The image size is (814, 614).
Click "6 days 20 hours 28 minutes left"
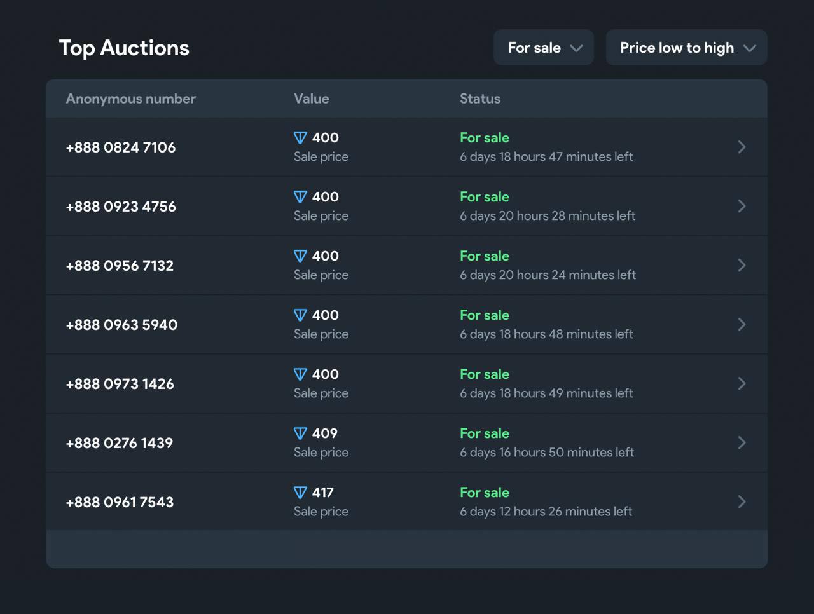click(x=548, y=216)
